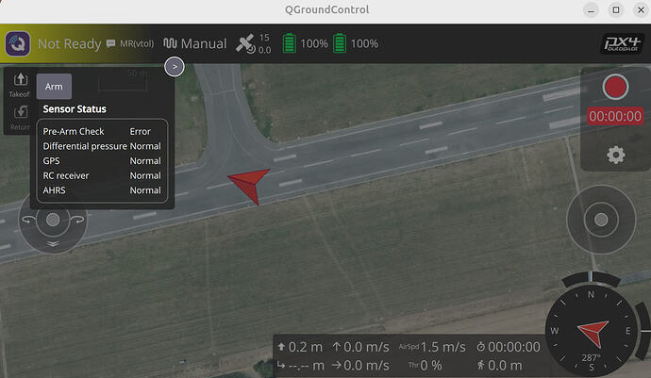Expand the status panel with arrow button

[174, 67]
